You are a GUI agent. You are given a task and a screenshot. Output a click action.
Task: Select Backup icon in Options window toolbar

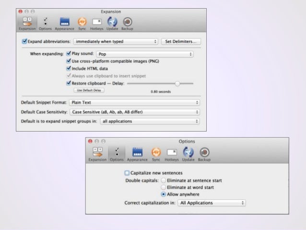[x=204, y=154]
